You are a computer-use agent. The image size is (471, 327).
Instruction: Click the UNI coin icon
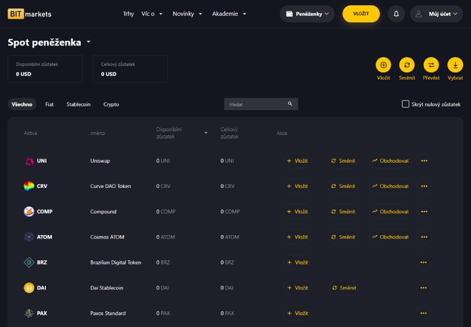click(x=29, y=161)
